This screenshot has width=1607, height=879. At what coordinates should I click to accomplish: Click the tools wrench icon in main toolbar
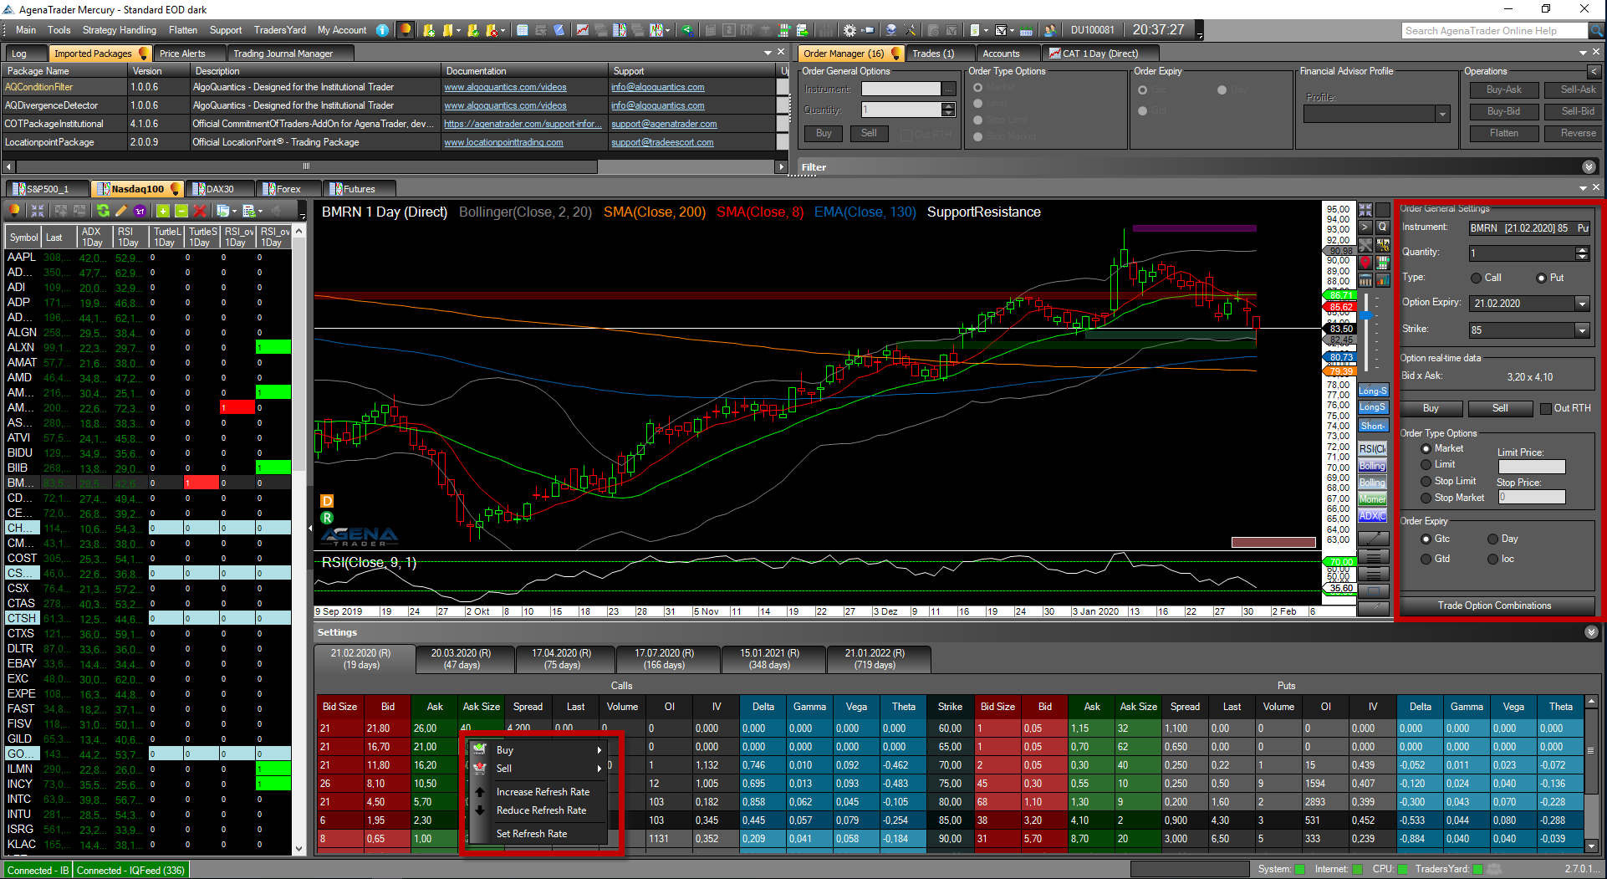(911, 30)
